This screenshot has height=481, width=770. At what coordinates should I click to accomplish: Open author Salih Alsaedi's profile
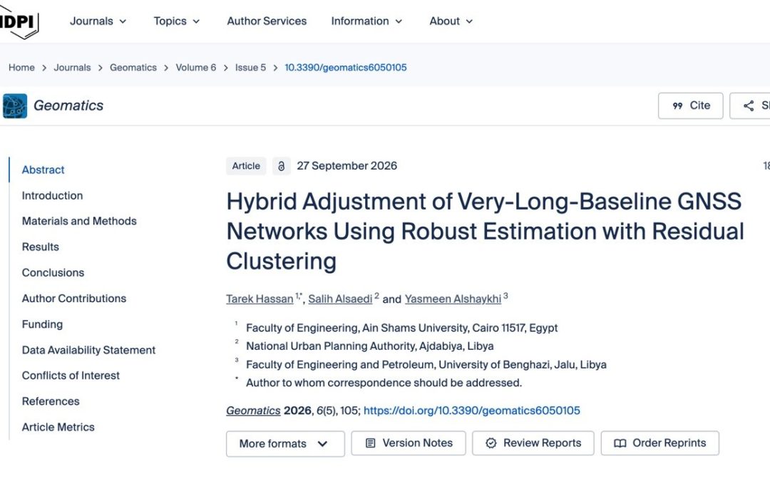(x=340, y=299)
